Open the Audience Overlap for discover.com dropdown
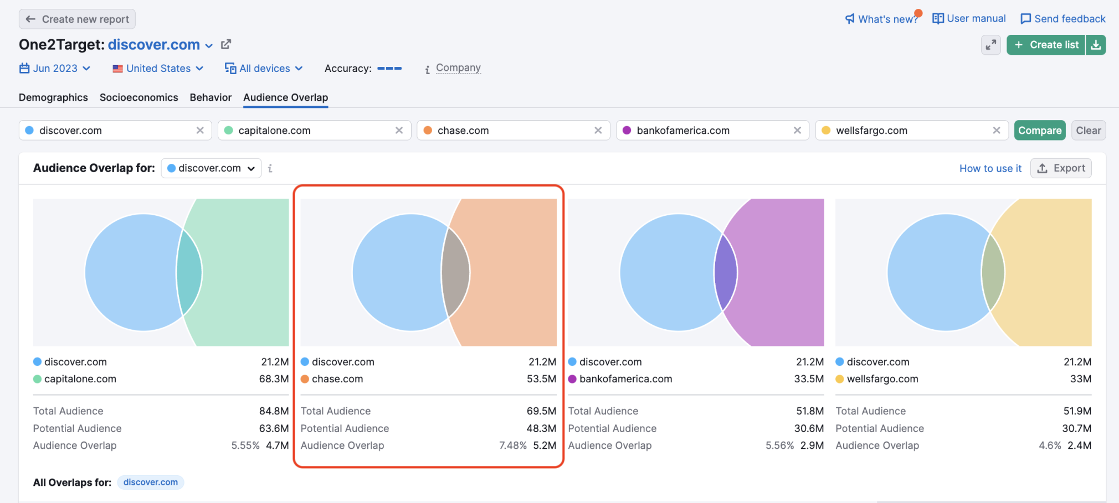The width and height of the screenshot is (1119, 503). 211,168
